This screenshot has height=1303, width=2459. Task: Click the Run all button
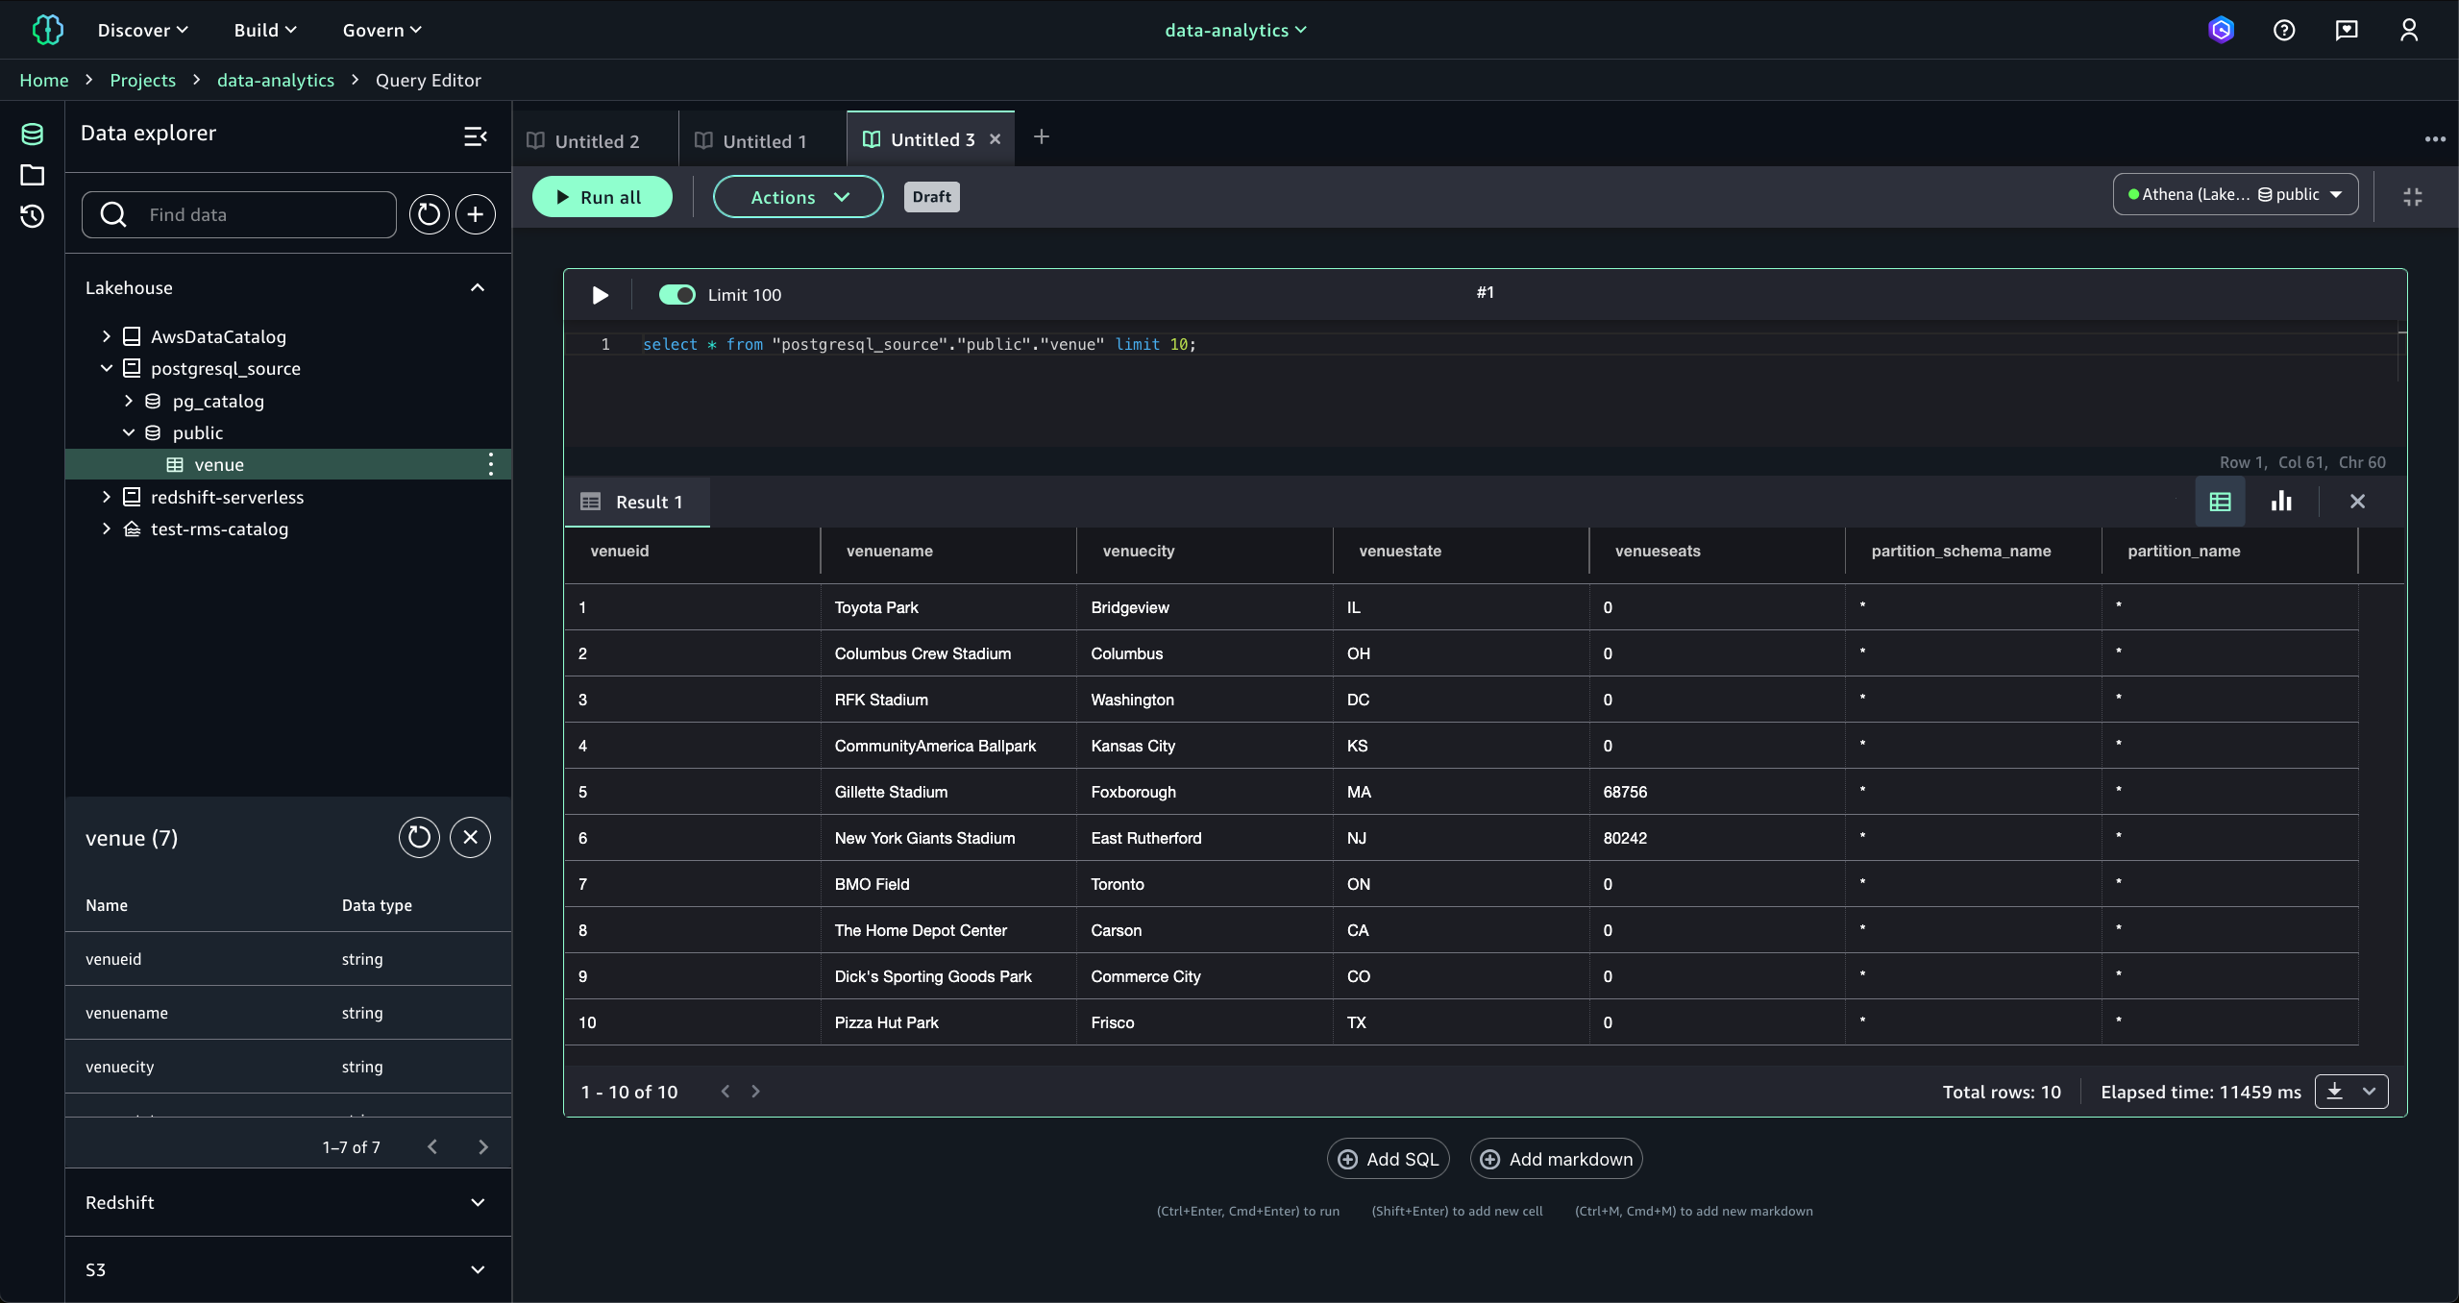point(602,197)
